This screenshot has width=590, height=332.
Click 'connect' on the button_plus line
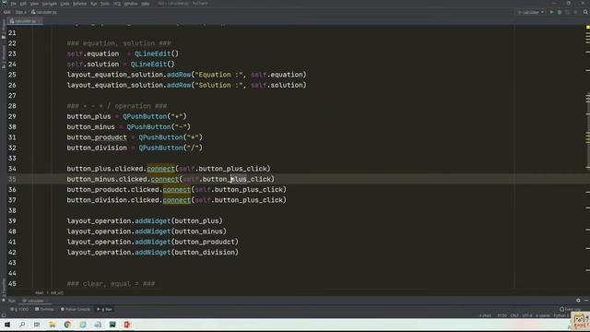coord(160,169)
